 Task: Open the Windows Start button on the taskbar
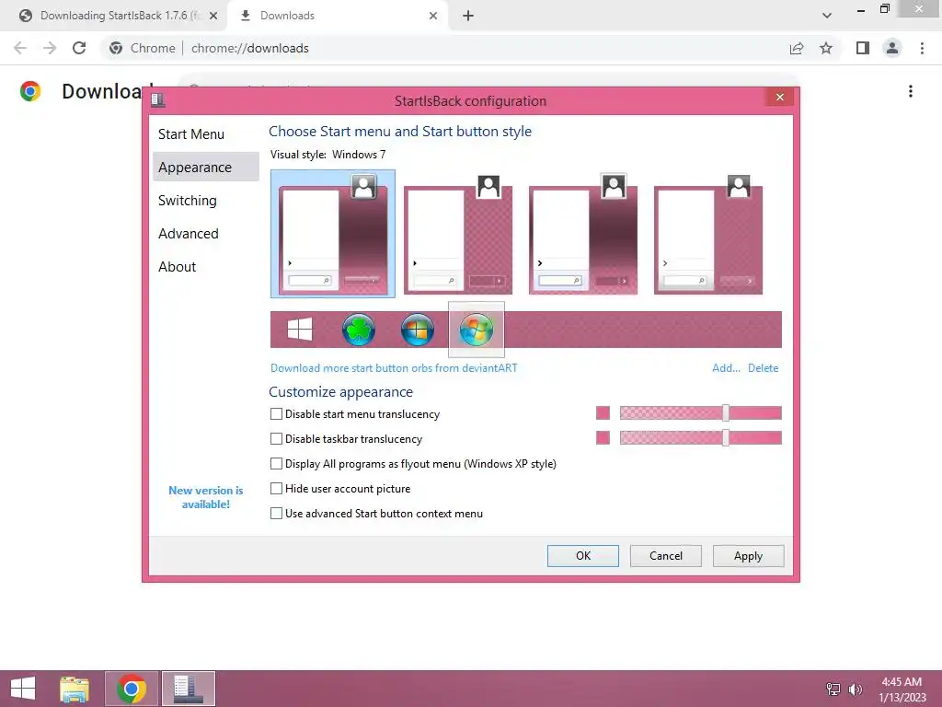tap(23, 689)
